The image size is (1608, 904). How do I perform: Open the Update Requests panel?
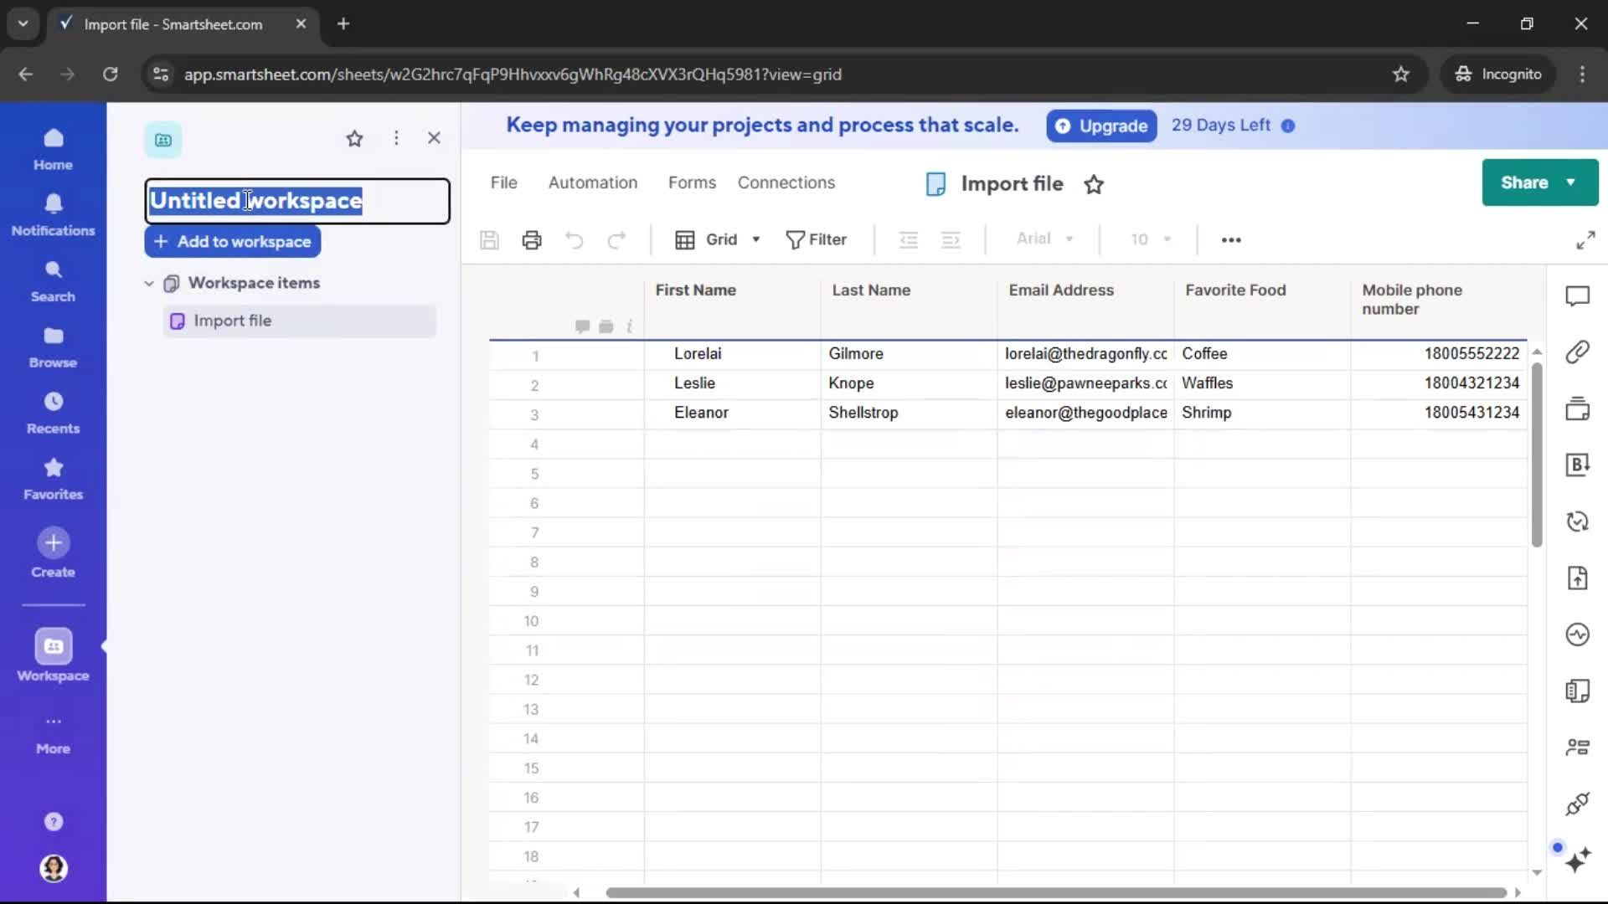point(1579,521)
